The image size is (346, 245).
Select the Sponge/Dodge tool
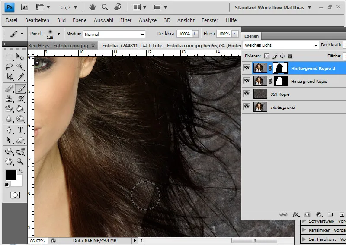(x=20, y=119)
